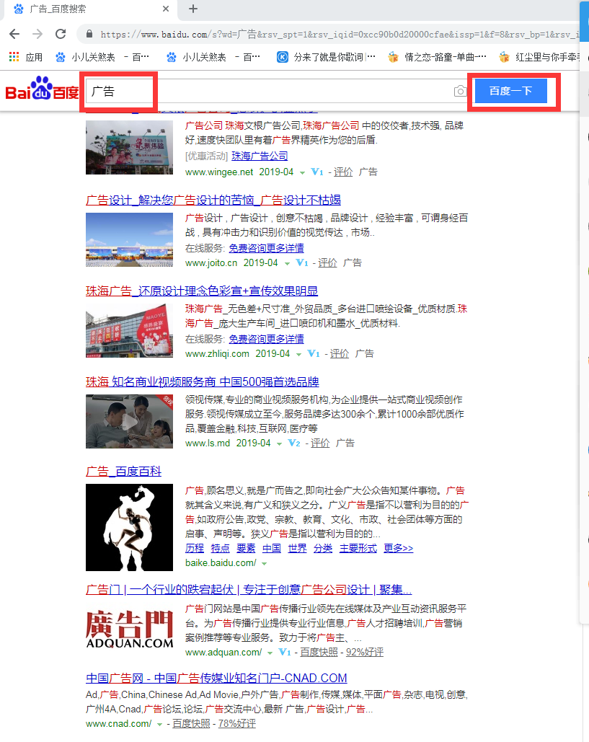Open the first 小儿关煞表 bookmark
Viewport: 589px width, 742px height.
(x=102, y=57)
